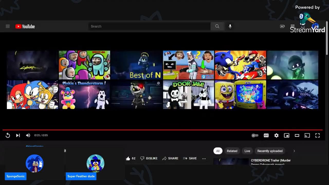Open the Knuckles, Sonic and Tails thumbnail
The height and width of the screenshot is (185, 329).
(33, 95)
